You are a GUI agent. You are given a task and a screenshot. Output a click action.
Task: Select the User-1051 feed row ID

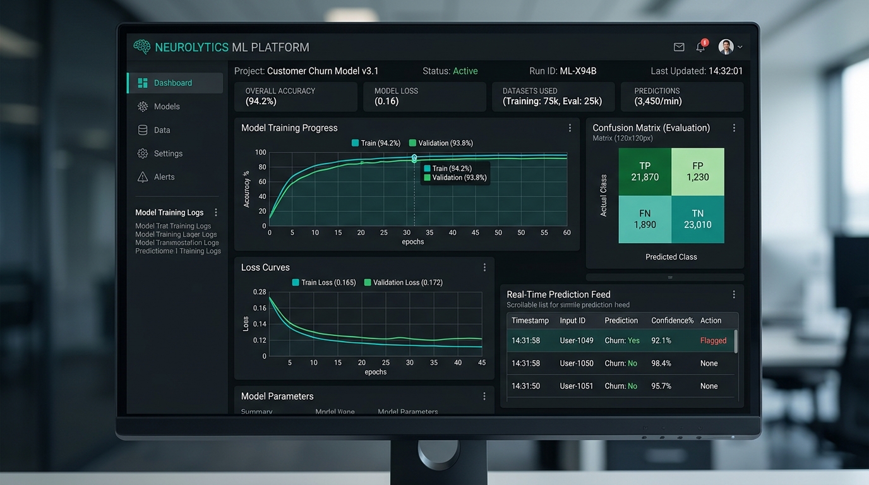(577, 386)
